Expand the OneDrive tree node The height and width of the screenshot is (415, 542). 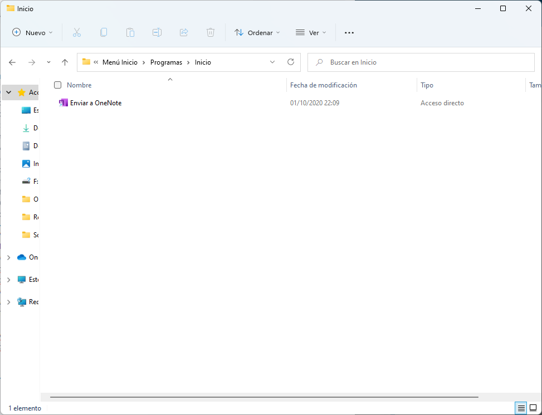9,257
